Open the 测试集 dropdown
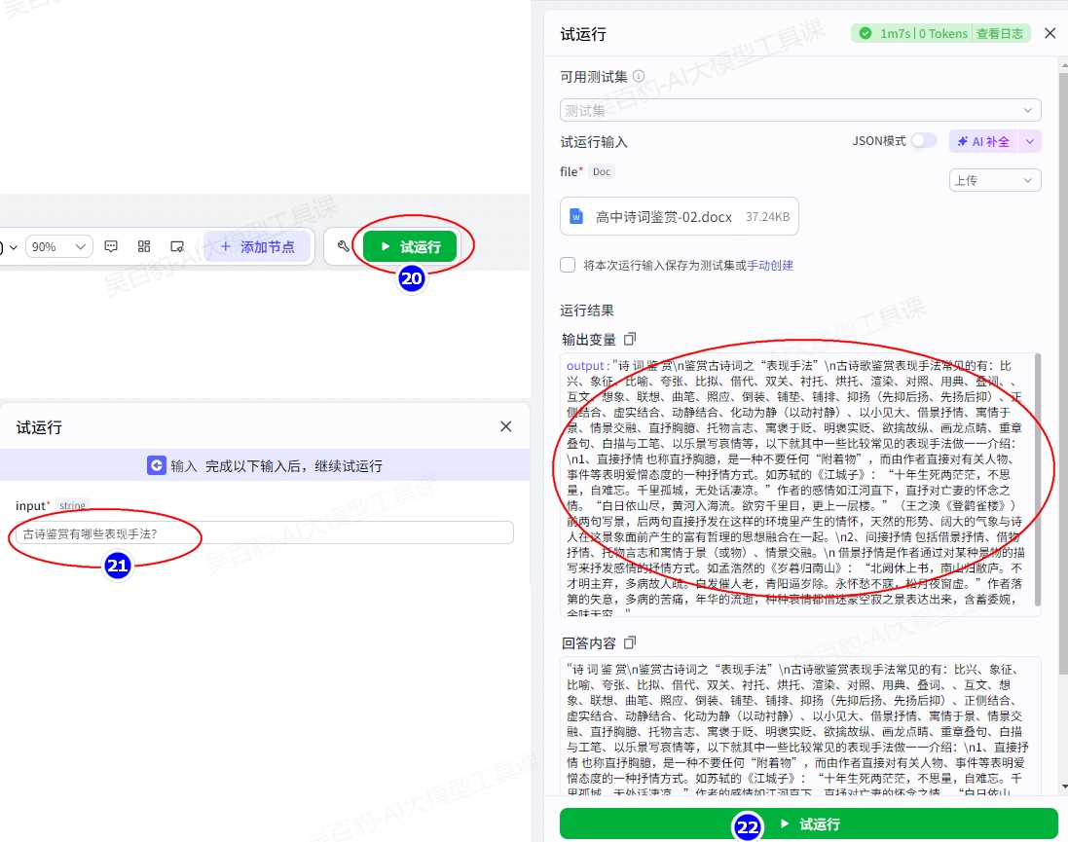 click(x=799, y=110)
